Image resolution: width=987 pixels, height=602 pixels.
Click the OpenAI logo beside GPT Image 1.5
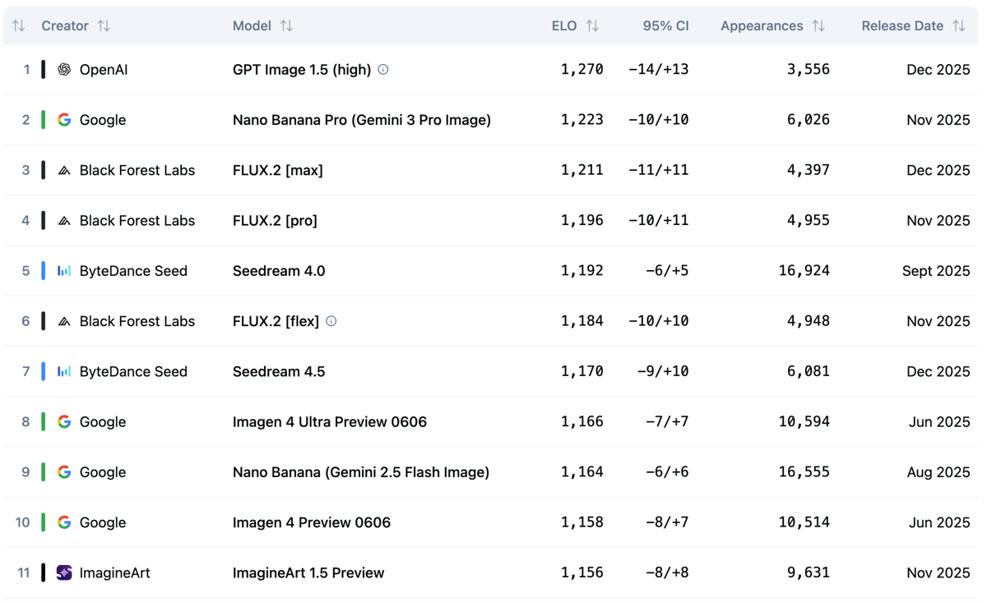coord(64,69)
